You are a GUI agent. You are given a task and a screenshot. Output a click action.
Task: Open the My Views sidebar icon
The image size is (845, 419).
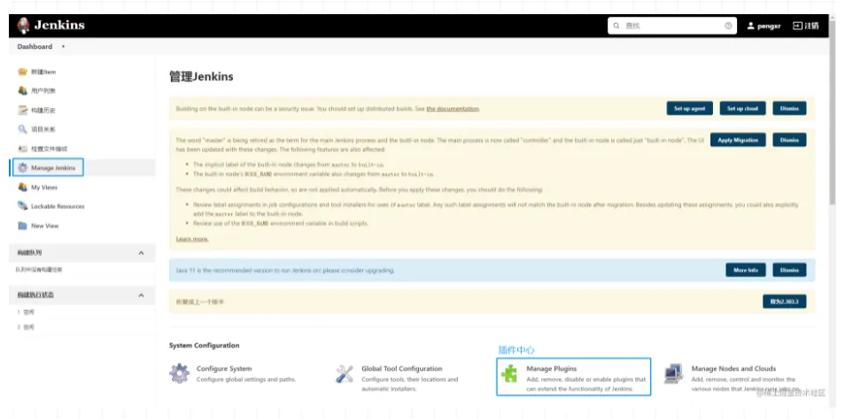pyautogui.click(x=22, y=187)
